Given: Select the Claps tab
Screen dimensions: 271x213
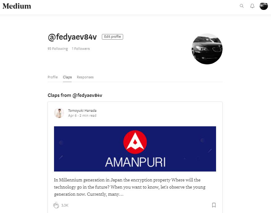Looking at the screenshot, I should pyautogui.click(x=67, y=77).
